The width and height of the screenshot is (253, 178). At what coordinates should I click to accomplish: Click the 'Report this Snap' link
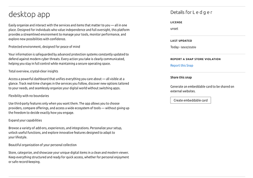pyautogui.click(x=181, y=66)
